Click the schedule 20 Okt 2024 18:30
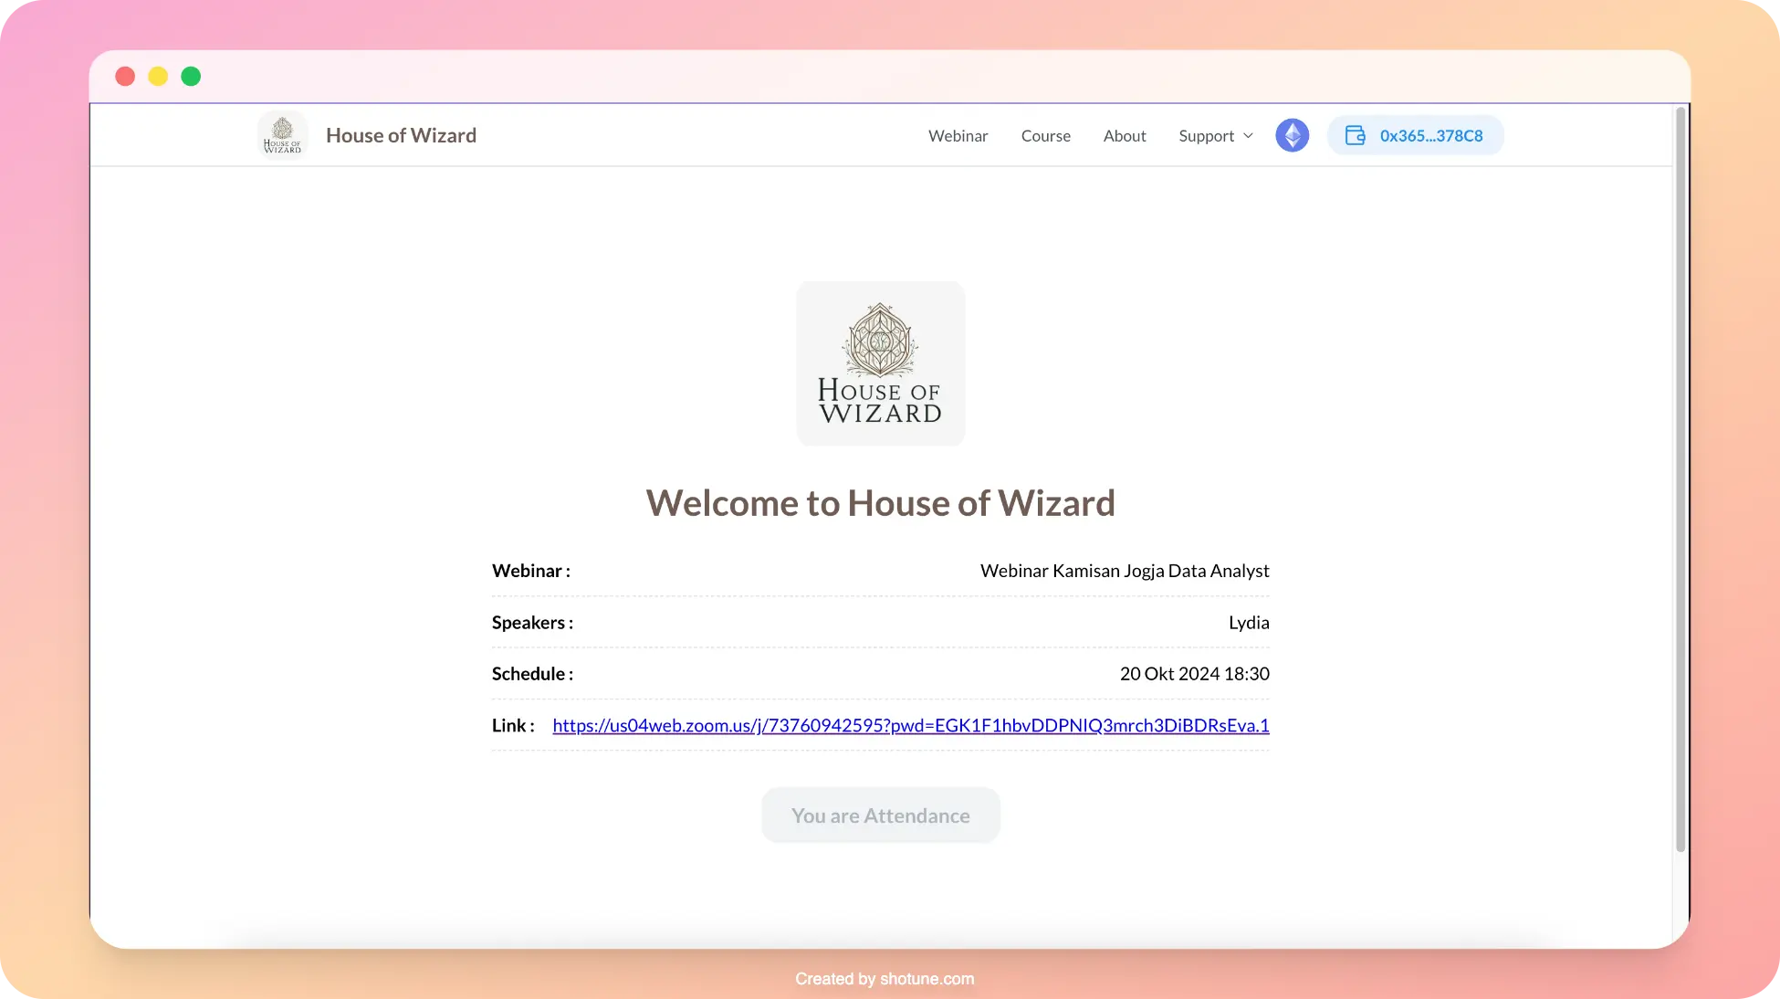The height and width of the screenshot is (999, 1780). tap(1194, 674)
